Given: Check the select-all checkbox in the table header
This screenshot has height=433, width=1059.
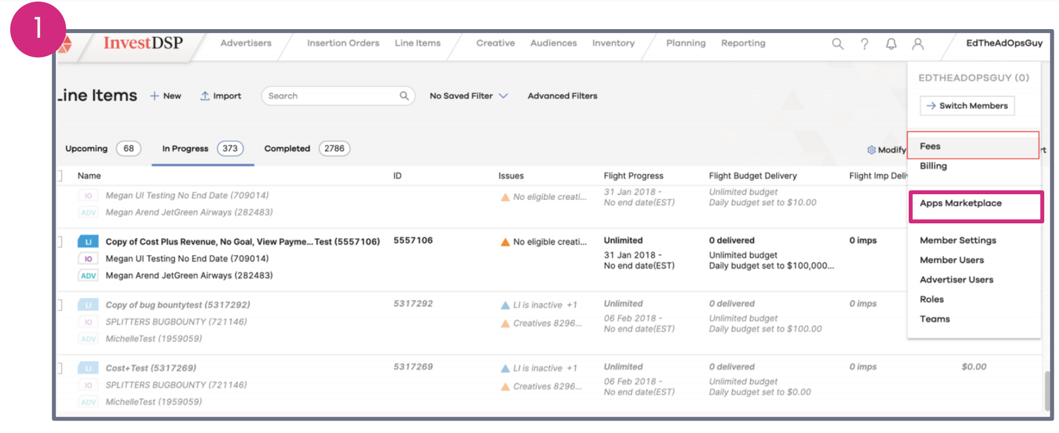Looking at the screenshot, I should tap(59, 176).
